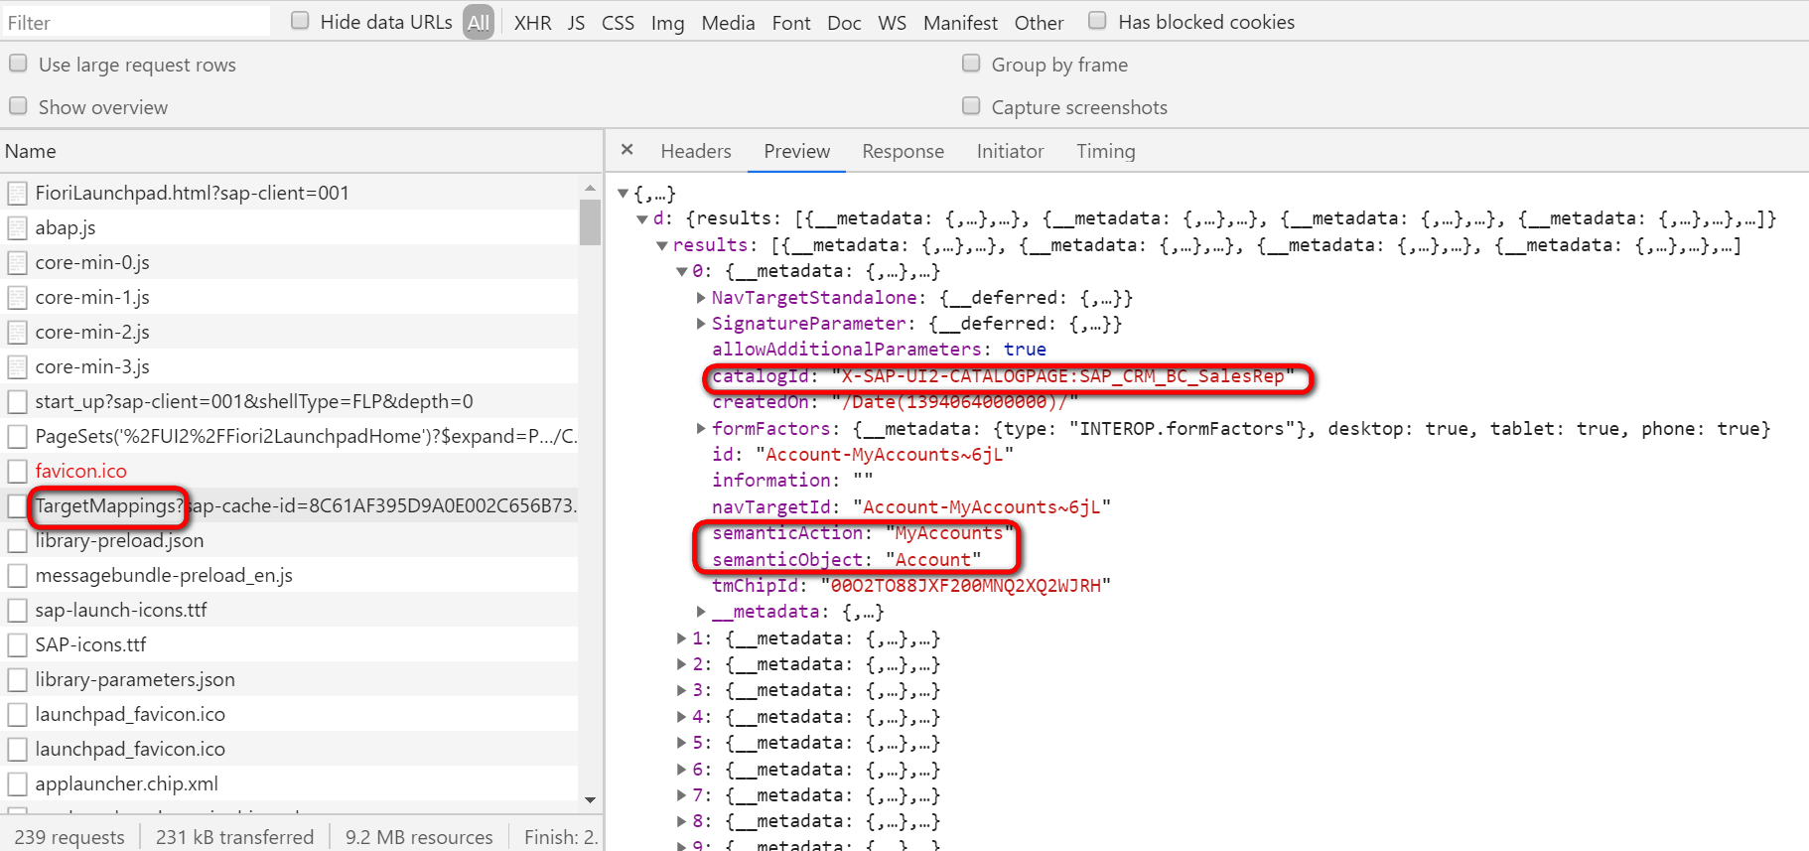Viewport: 1809px width, 851px height.
Task: Filter requests by XHR
Action: pos(532,22)
